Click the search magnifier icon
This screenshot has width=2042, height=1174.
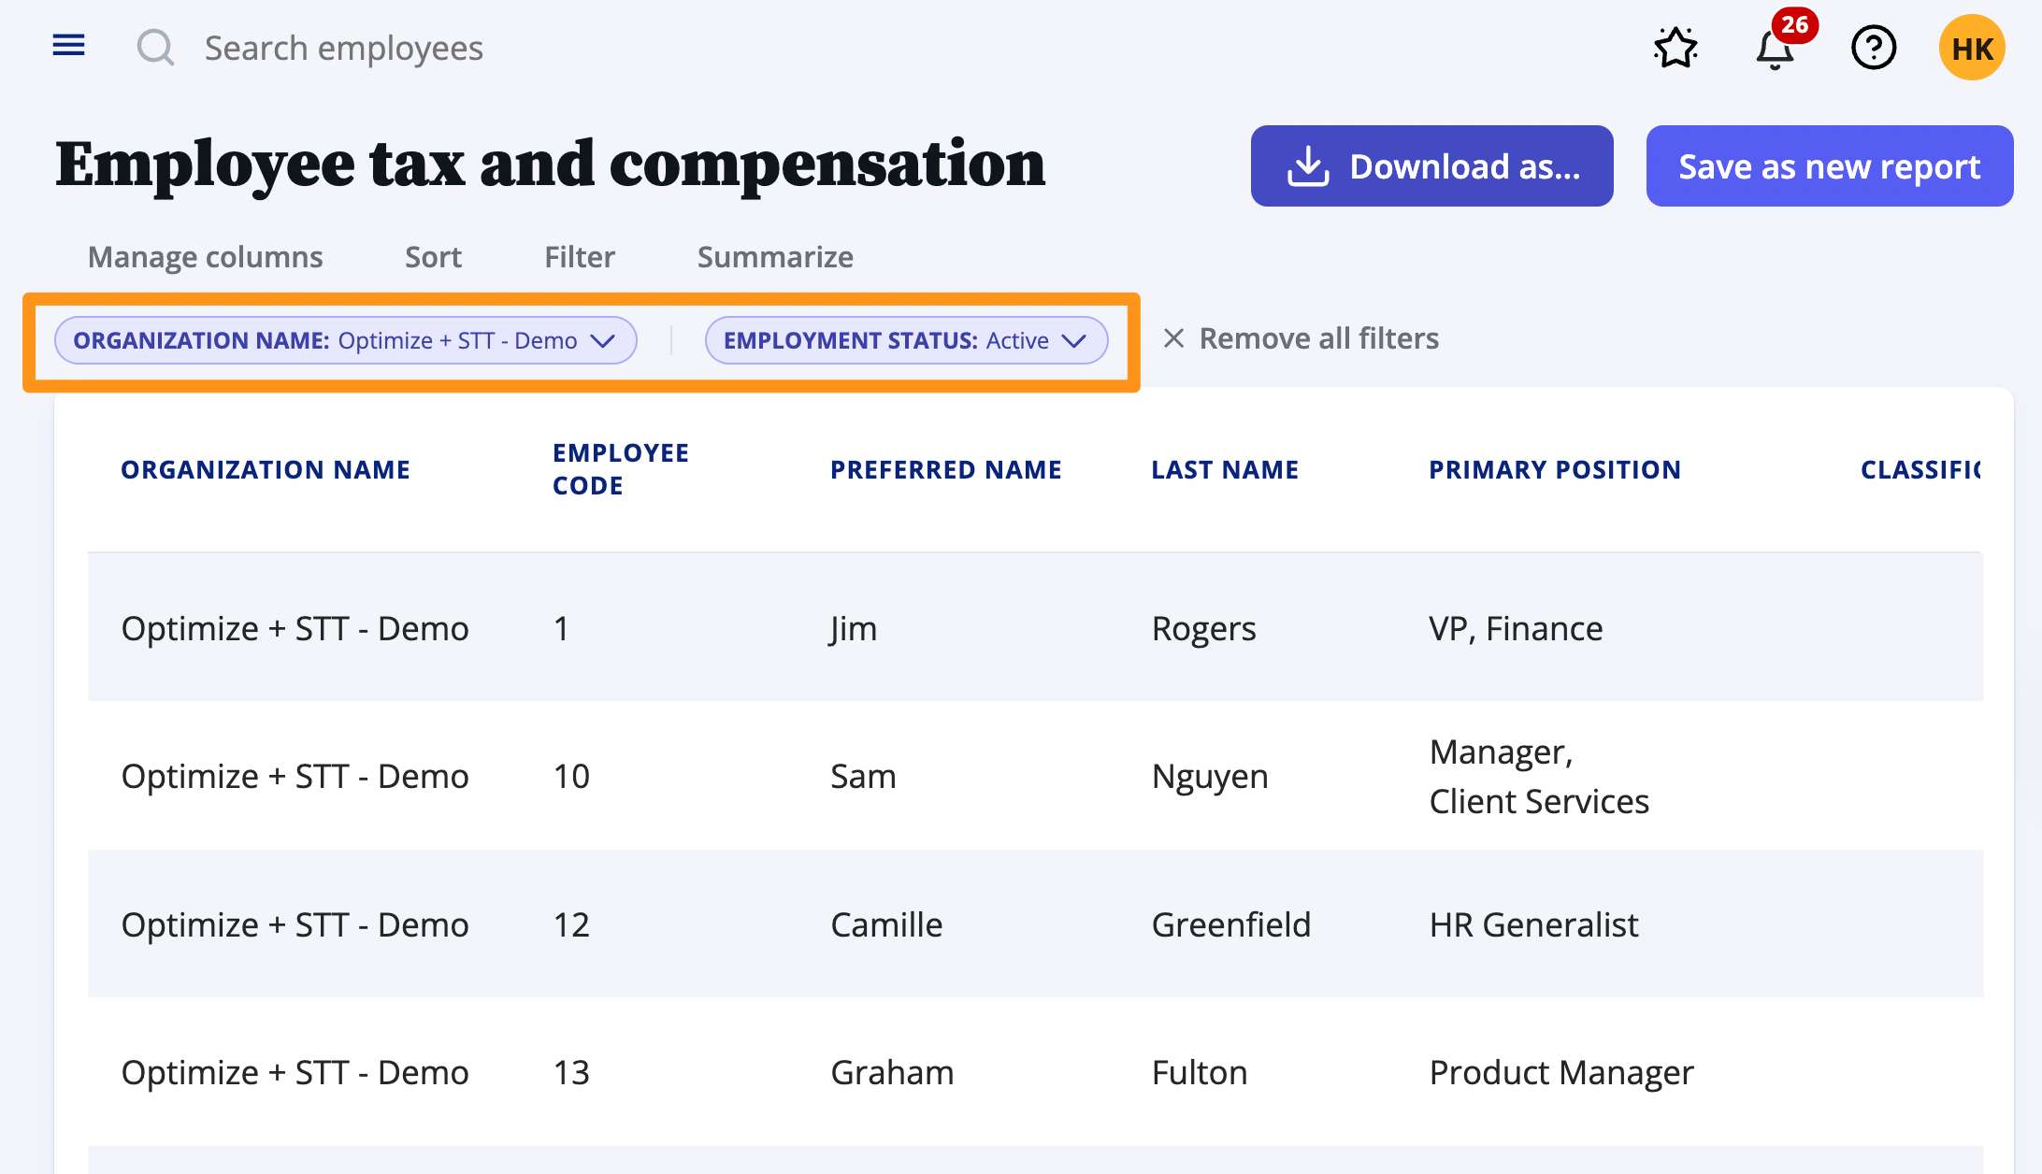[x=155, y=47]
